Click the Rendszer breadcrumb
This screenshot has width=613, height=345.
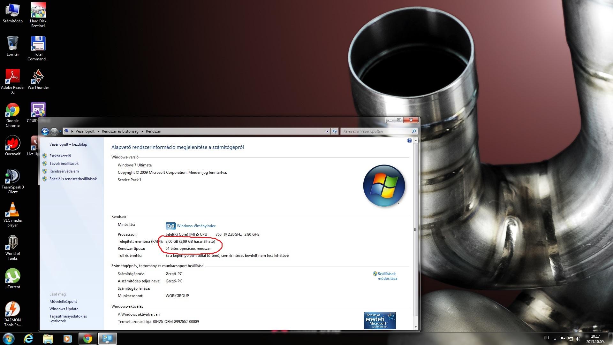153,131
